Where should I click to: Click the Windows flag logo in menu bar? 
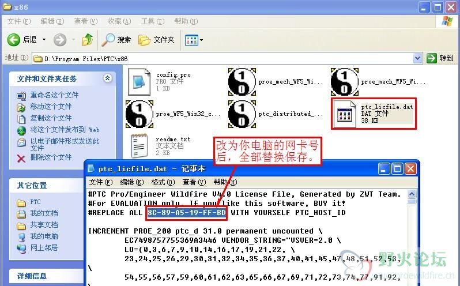[447, 21]
